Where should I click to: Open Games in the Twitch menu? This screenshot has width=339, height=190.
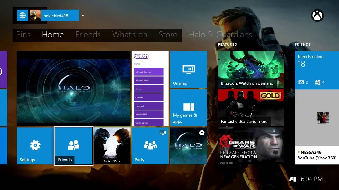tap(149, 89)
